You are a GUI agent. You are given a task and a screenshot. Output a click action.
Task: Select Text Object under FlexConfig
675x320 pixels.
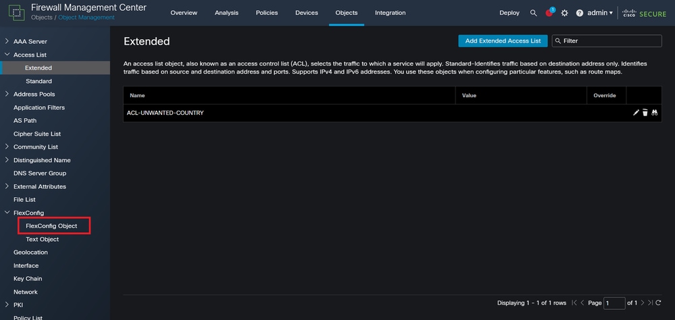click(x=42, y=239)
